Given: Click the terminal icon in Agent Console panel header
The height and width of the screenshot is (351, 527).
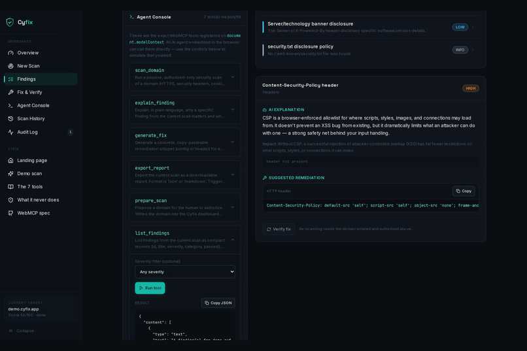Looking at the screenshot, I should (x=132, y=17).
